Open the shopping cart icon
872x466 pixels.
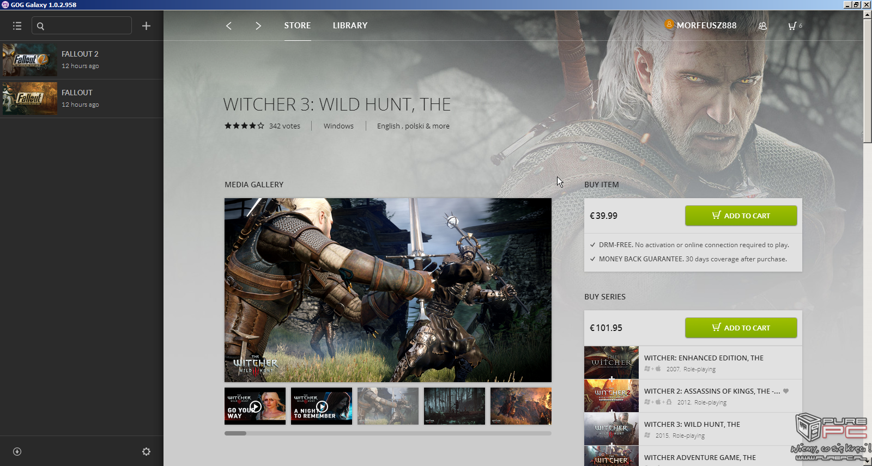point(792,26)
